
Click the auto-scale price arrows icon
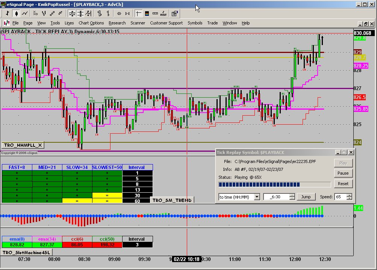pos(89,14)
